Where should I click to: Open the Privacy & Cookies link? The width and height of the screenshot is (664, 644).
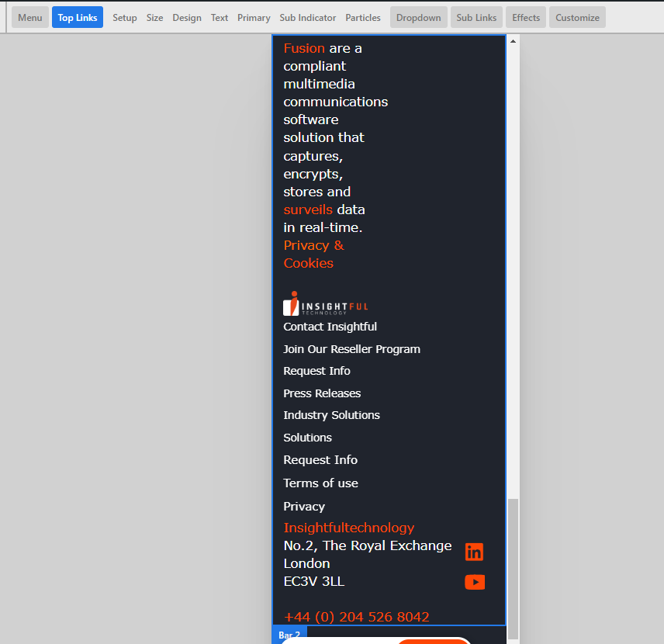314,254
